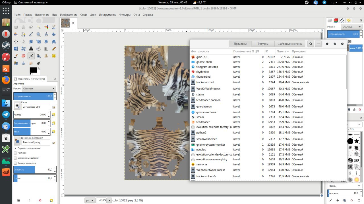Toggle link for brush angle (Угол)

[x=54, y=132]
